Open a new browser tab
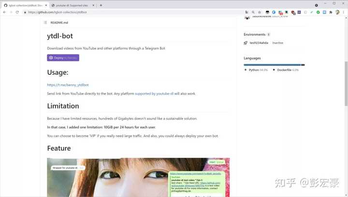348x197 pixels. click(x=101, y=5)
